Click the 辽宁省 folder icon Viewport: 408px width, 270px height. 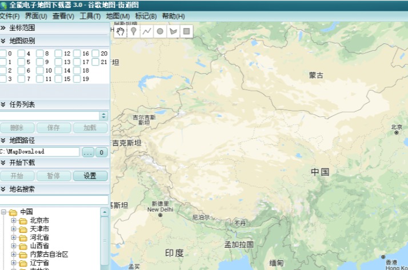(23, 263)
